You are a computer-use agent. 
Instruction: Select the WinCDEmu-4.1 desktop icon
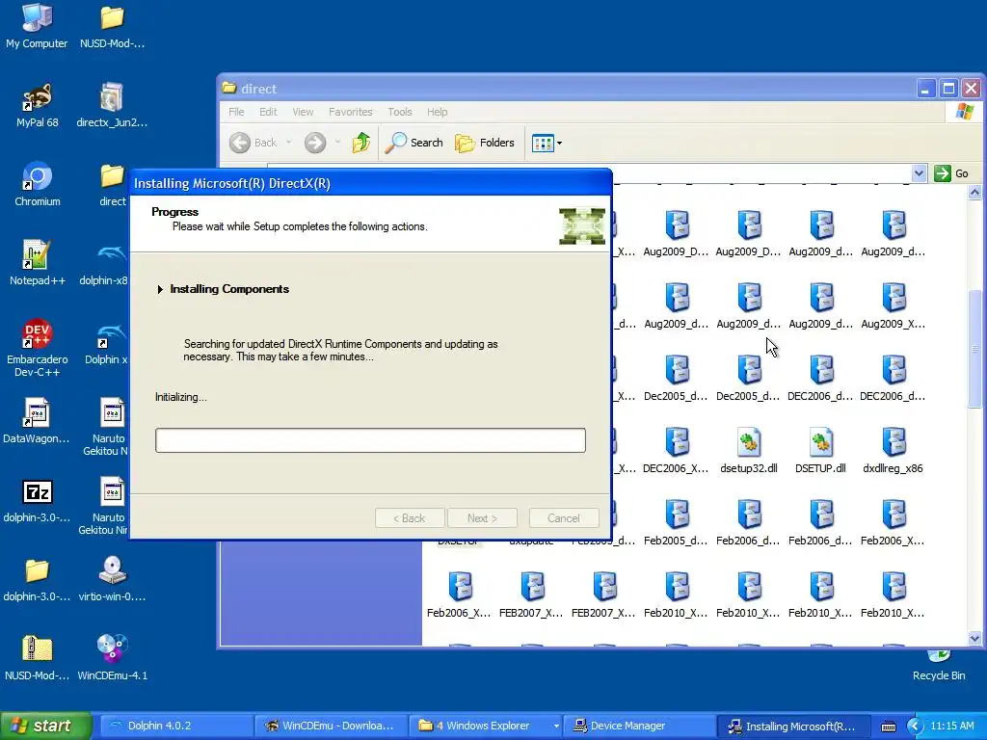pyautogui.click(x=112, y=658)
